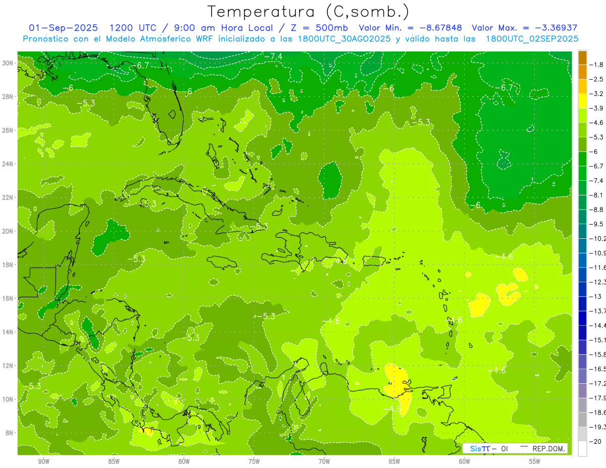
Task: Click colorbar label '-9.5'
Action: coord(597,224)
